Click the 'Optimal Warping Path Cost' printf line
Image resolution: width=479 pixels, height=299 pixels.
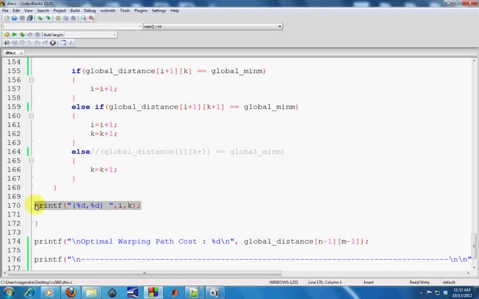pyautogui.click(x=201, y=242)
